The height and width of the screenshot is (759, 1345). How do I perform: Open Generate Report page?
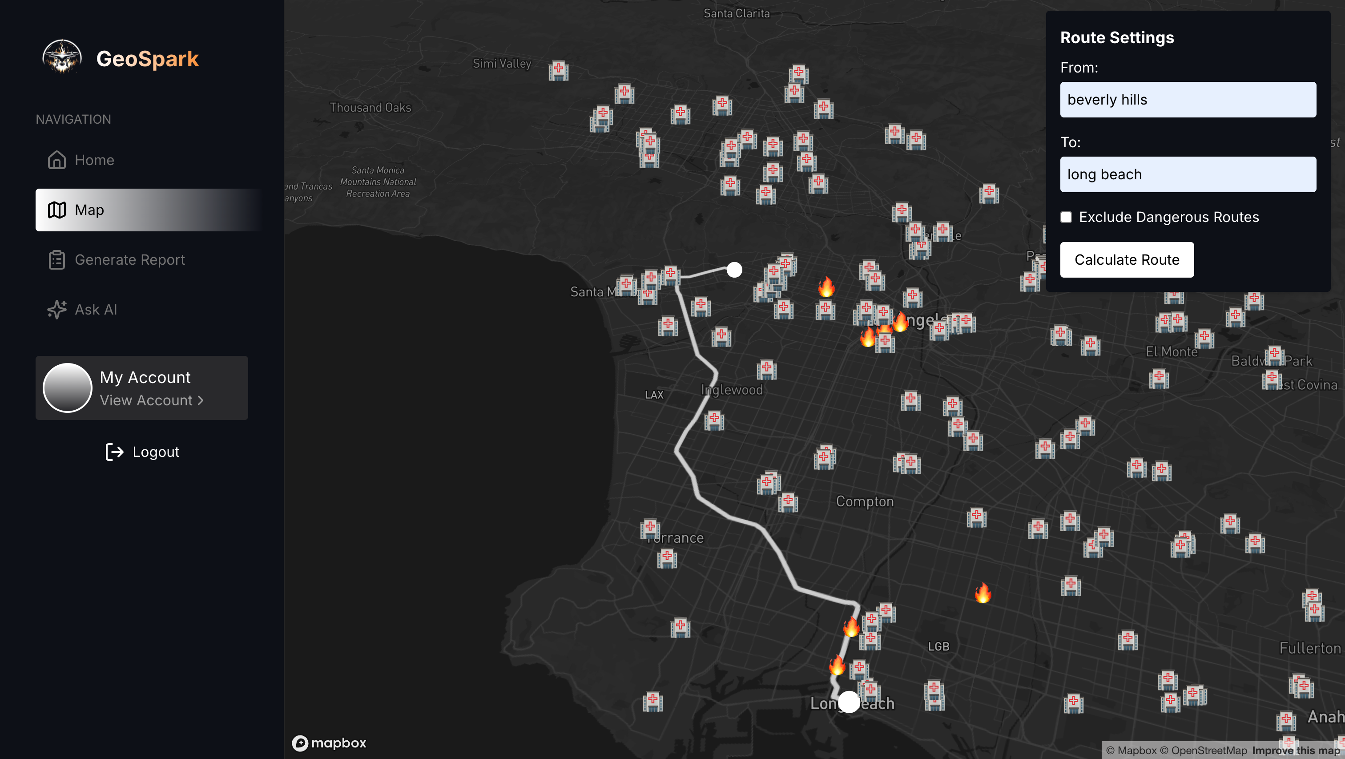pos(129,260)
